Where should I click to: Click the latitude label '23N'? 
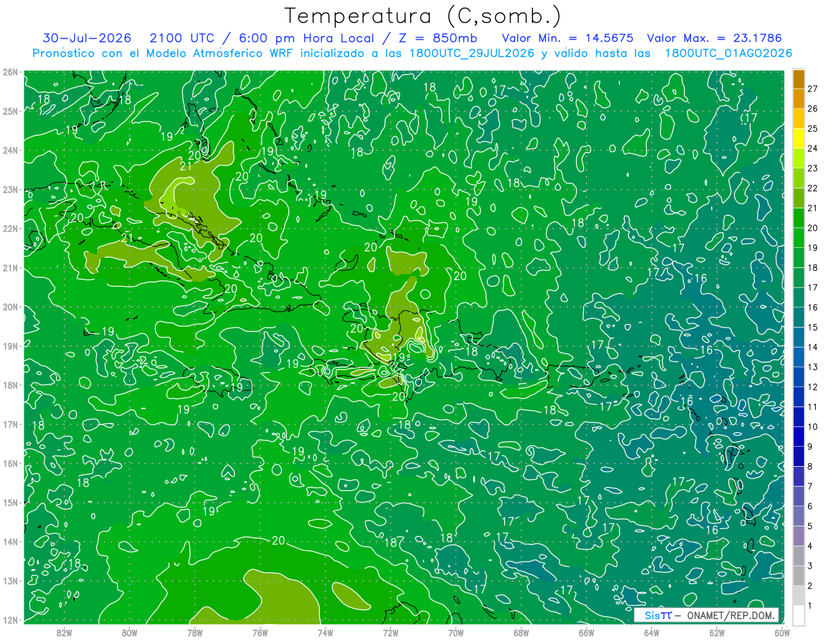tap(10, 189)
